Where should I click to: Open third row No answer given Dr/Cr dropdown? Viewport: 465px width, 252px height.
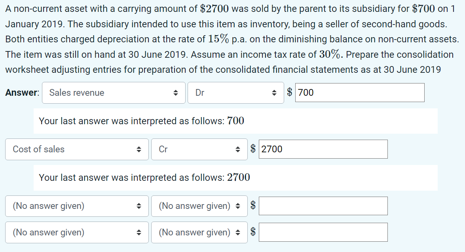click(x=194, y=206)
